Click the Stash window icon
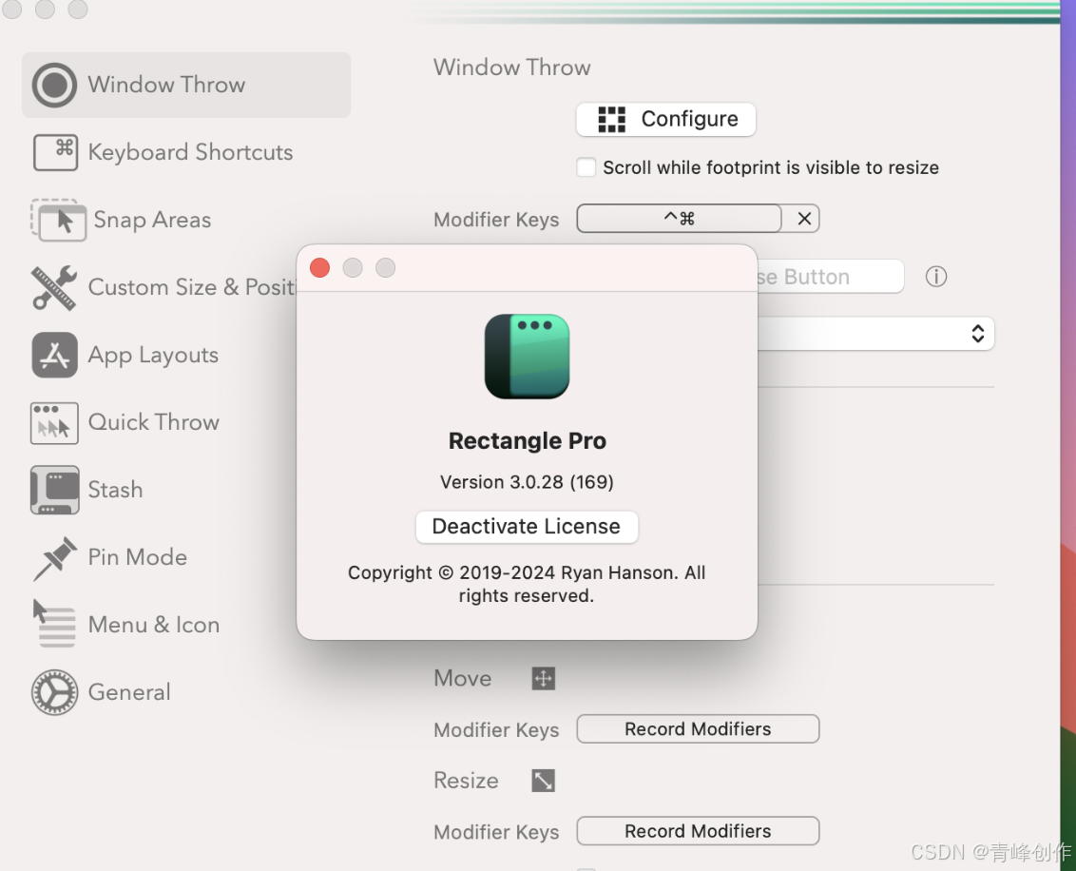The width and height of the screenshot is (1076, 871). point(55,490)
